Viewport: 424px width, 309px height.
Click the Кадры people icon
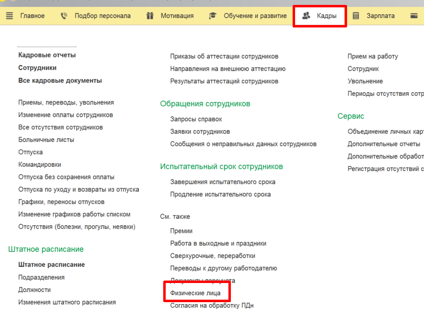(306, 15)
